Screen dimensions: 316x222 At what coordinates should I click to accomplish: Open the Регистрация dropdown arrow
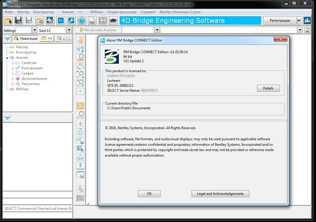299,20
